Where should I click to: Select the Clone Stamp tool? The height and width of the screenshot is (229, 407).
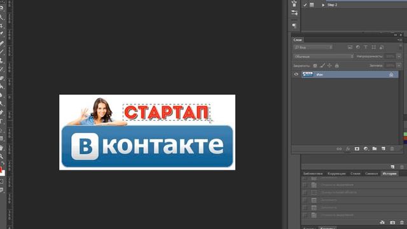1,60
